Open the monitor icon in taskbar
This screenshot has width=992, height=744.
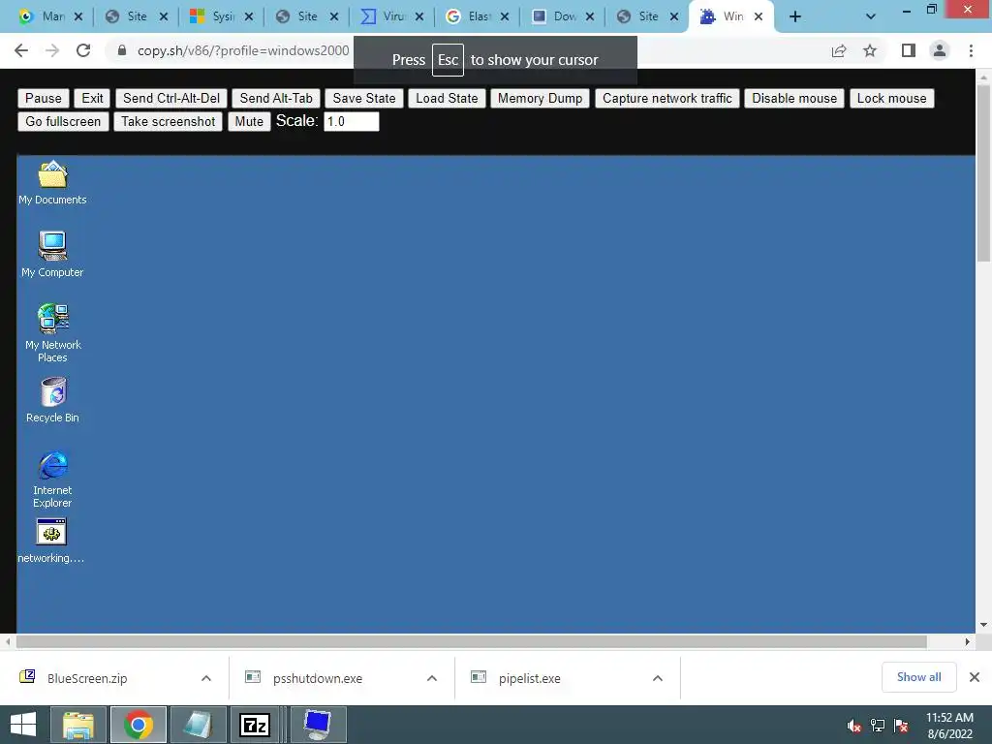click(x=318, y=725)
